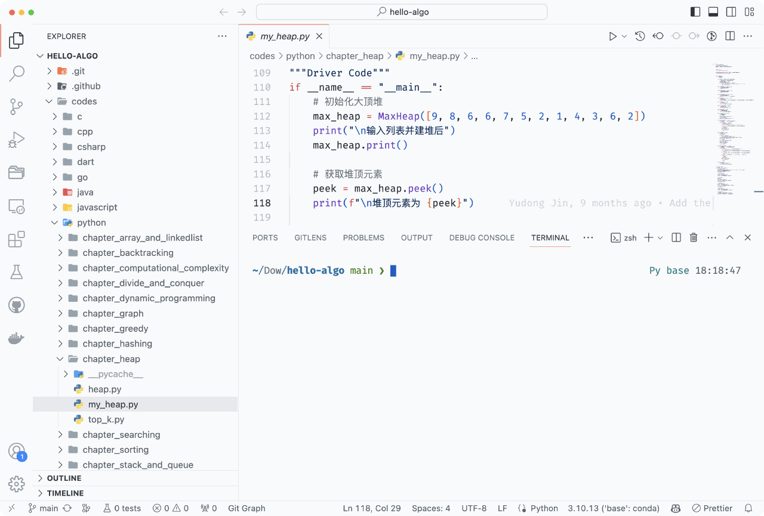This screenshot has width=764, height=516.
Task: Open Git Graph from the status bar
Action: click(247, 508)
